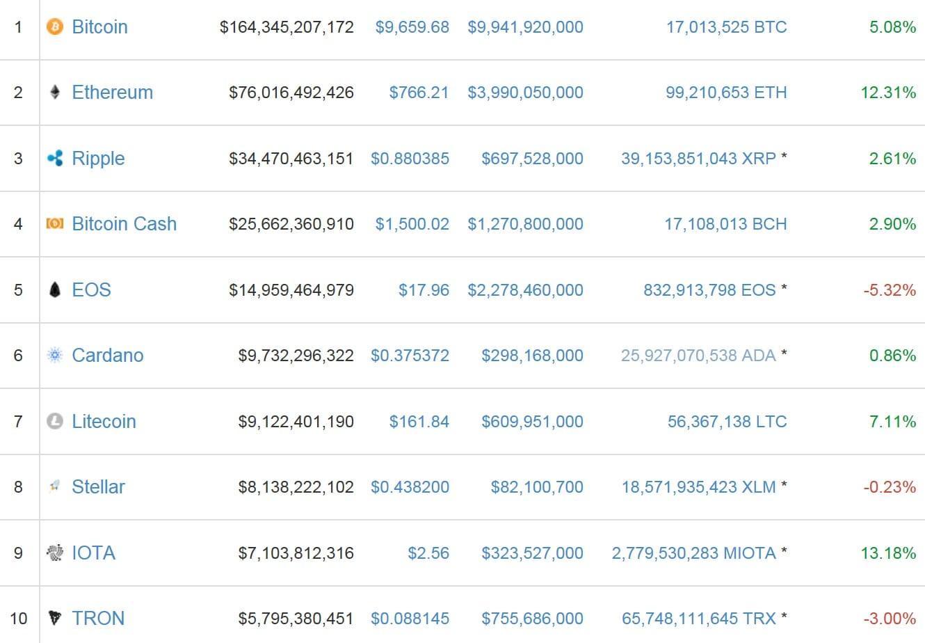
Task: Open IOTA circulating supply MIOTA link
Action: tap(693, 553)
